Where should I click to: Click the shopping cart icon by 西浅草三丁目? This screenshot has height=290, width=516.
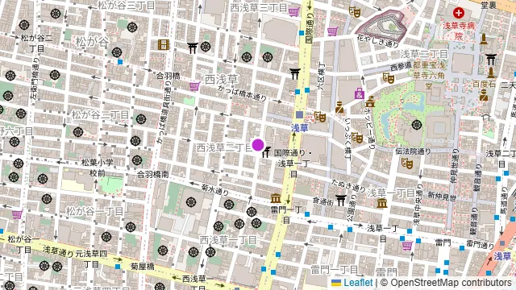coord(293,13)
